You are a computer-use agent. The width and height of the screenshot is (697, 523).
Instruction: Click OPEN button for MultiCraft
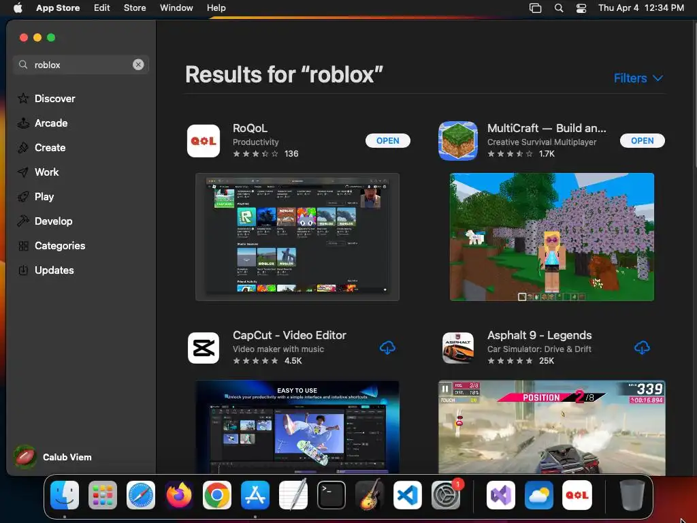coord(643,140)
